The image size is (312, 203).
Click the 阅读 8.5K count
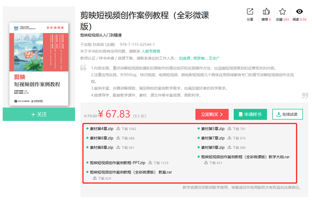(299, 19)
